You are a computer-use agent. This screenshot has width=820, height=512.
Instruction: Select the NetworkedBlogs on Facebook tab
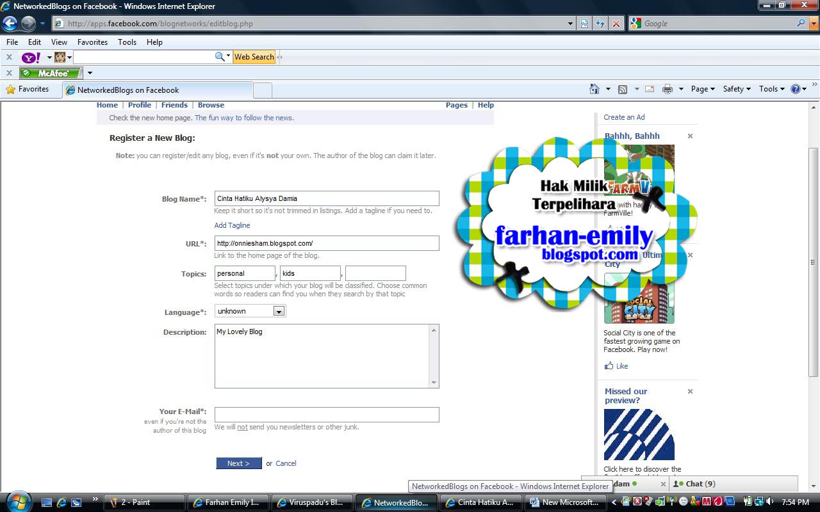tap(158, 90)
